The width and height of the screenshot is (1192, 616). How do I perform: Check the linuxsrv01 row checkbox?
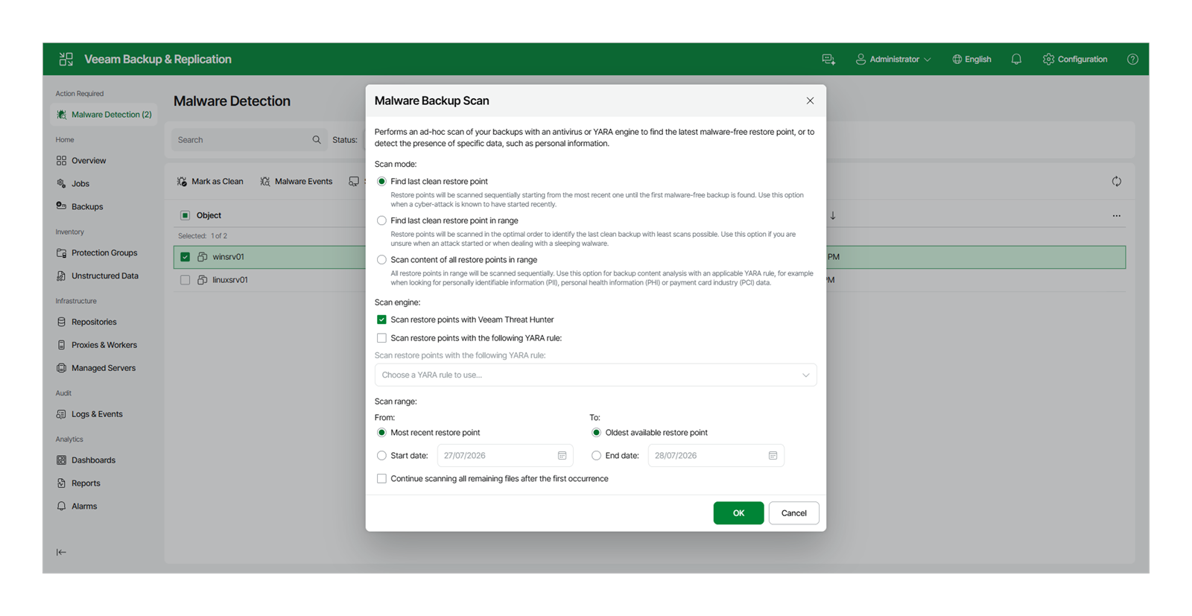(x=185, y=280)
